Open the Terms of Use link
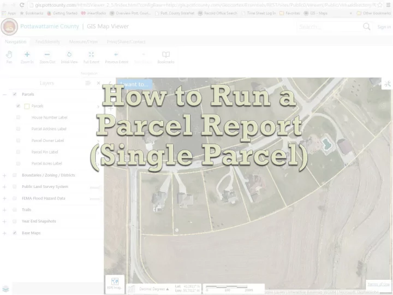Image resolution: width=393 pixels, height=295 pixels. (x=378, y=284)
